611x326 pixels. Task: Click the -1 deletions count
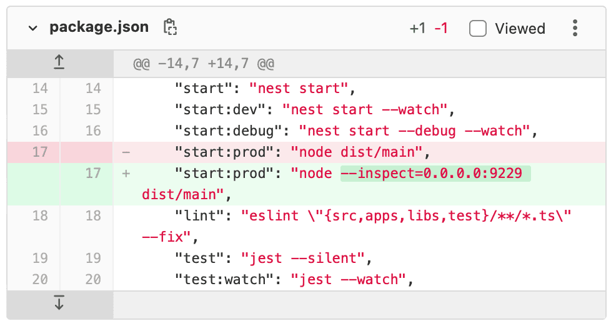point(441,29)
